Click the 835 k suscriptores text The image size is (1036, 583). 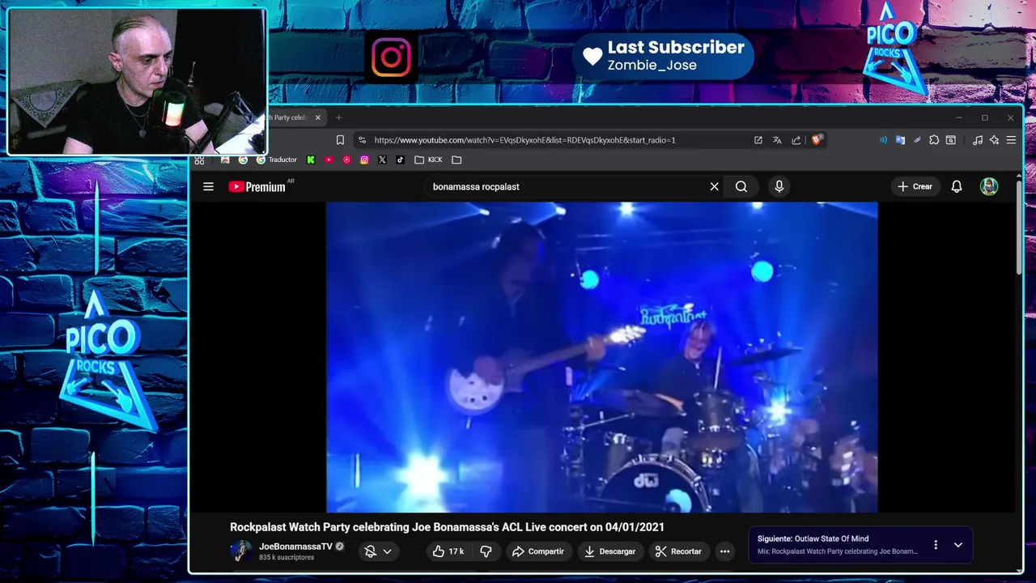(287, 558)
